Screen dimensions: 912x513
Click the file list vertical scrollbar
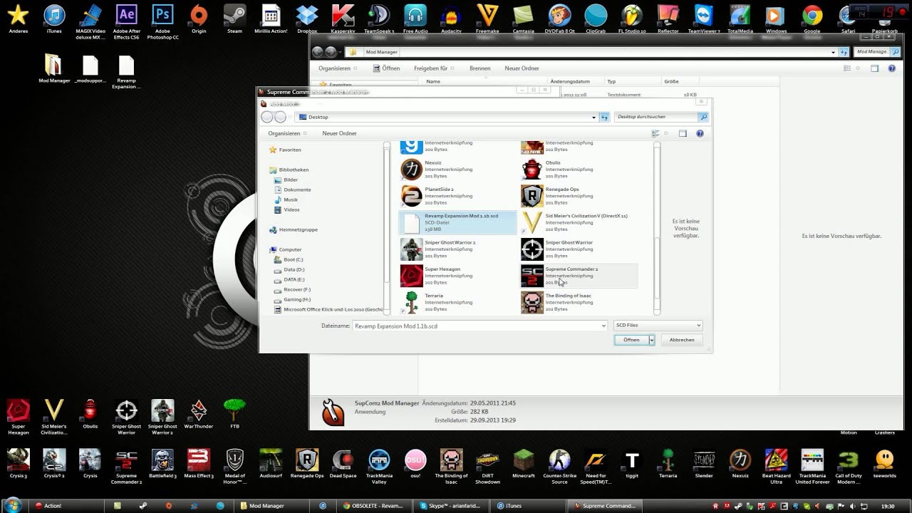click(657, 228)
